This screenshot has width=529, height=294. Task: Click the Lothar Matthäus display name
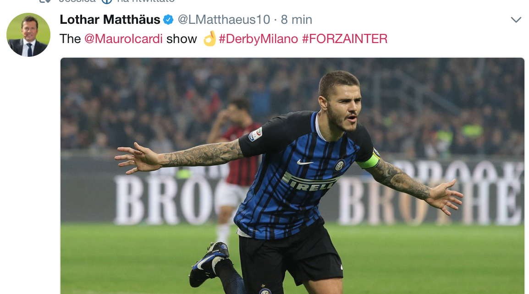coord(110,20)
